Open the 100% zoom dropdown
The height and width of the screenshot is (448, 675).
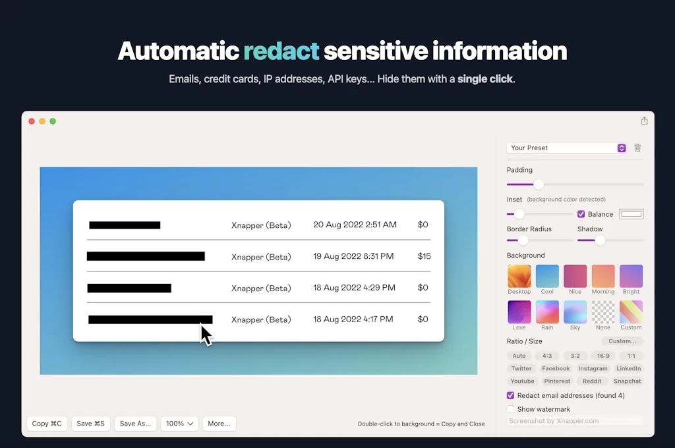[180, 424]
